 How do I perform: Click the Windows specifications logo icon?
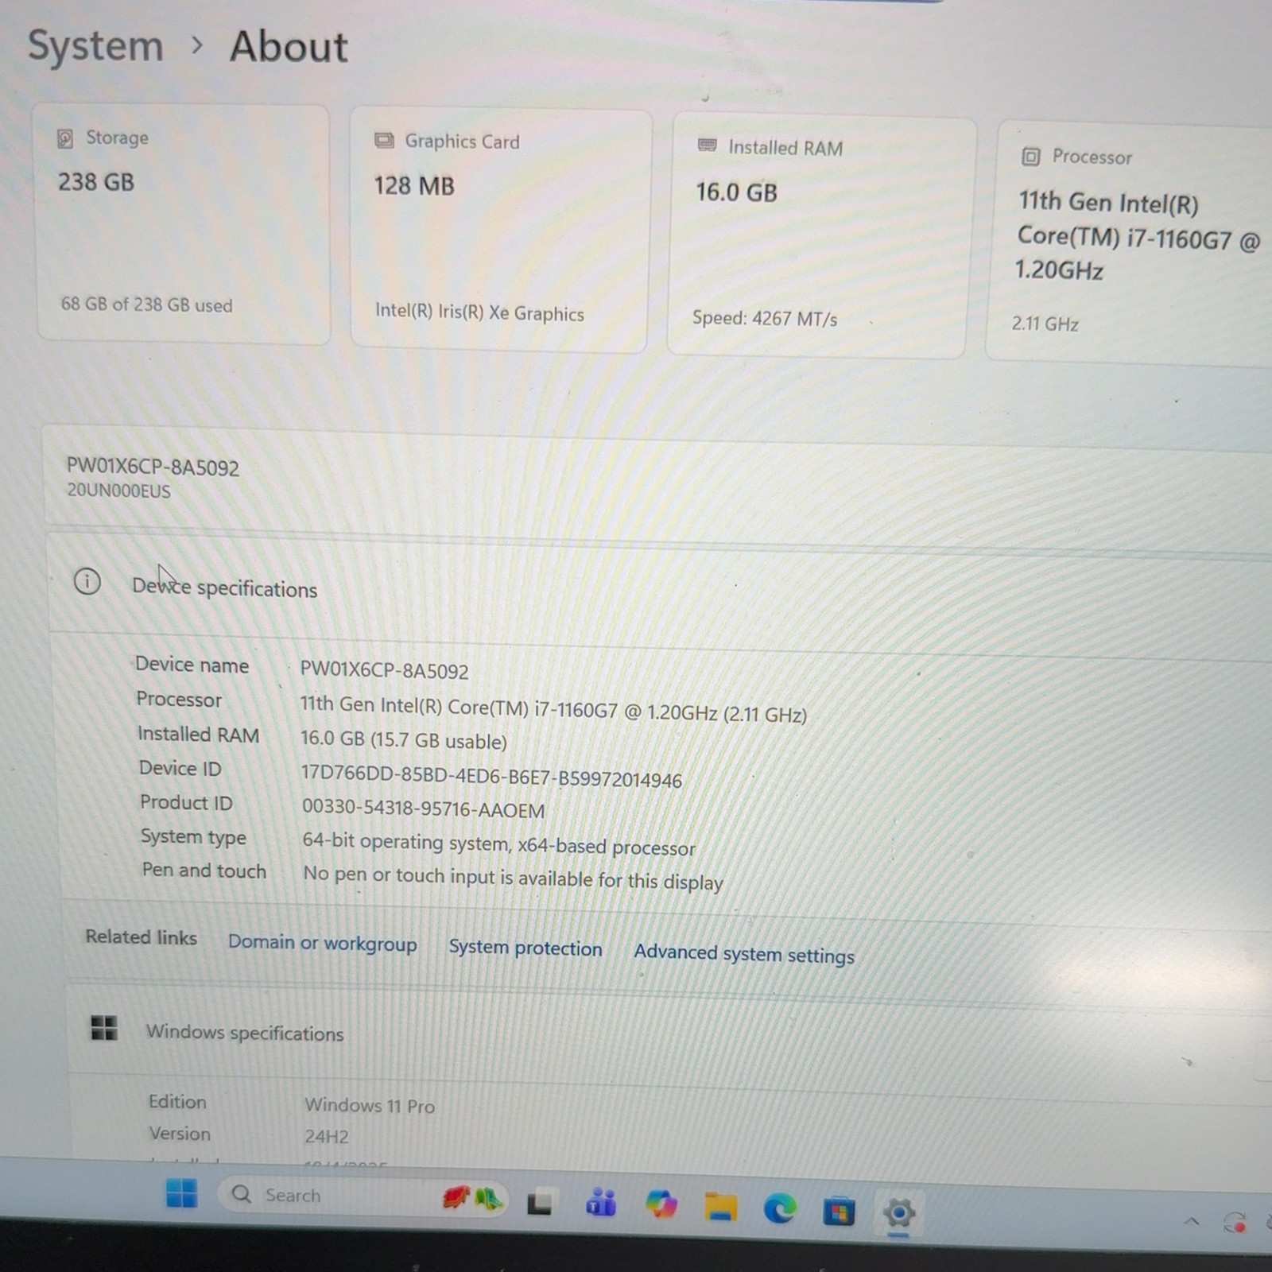coord(104,1028)
